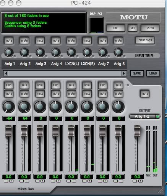Enable the talk button
The width and height of the screenshot is (167, 196).
tap(116, 28)
